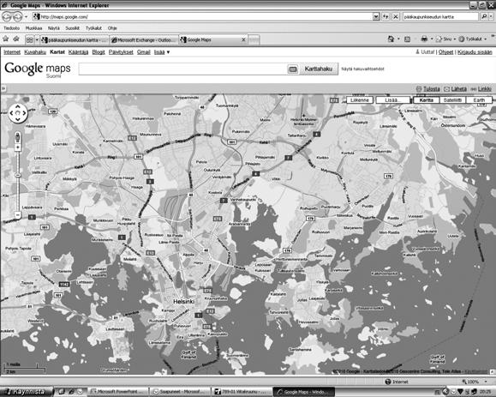The height and width of the screenshot is (397, 496).
Task: Open the Sivu dropdown menu
Action: tap(446, 39)
